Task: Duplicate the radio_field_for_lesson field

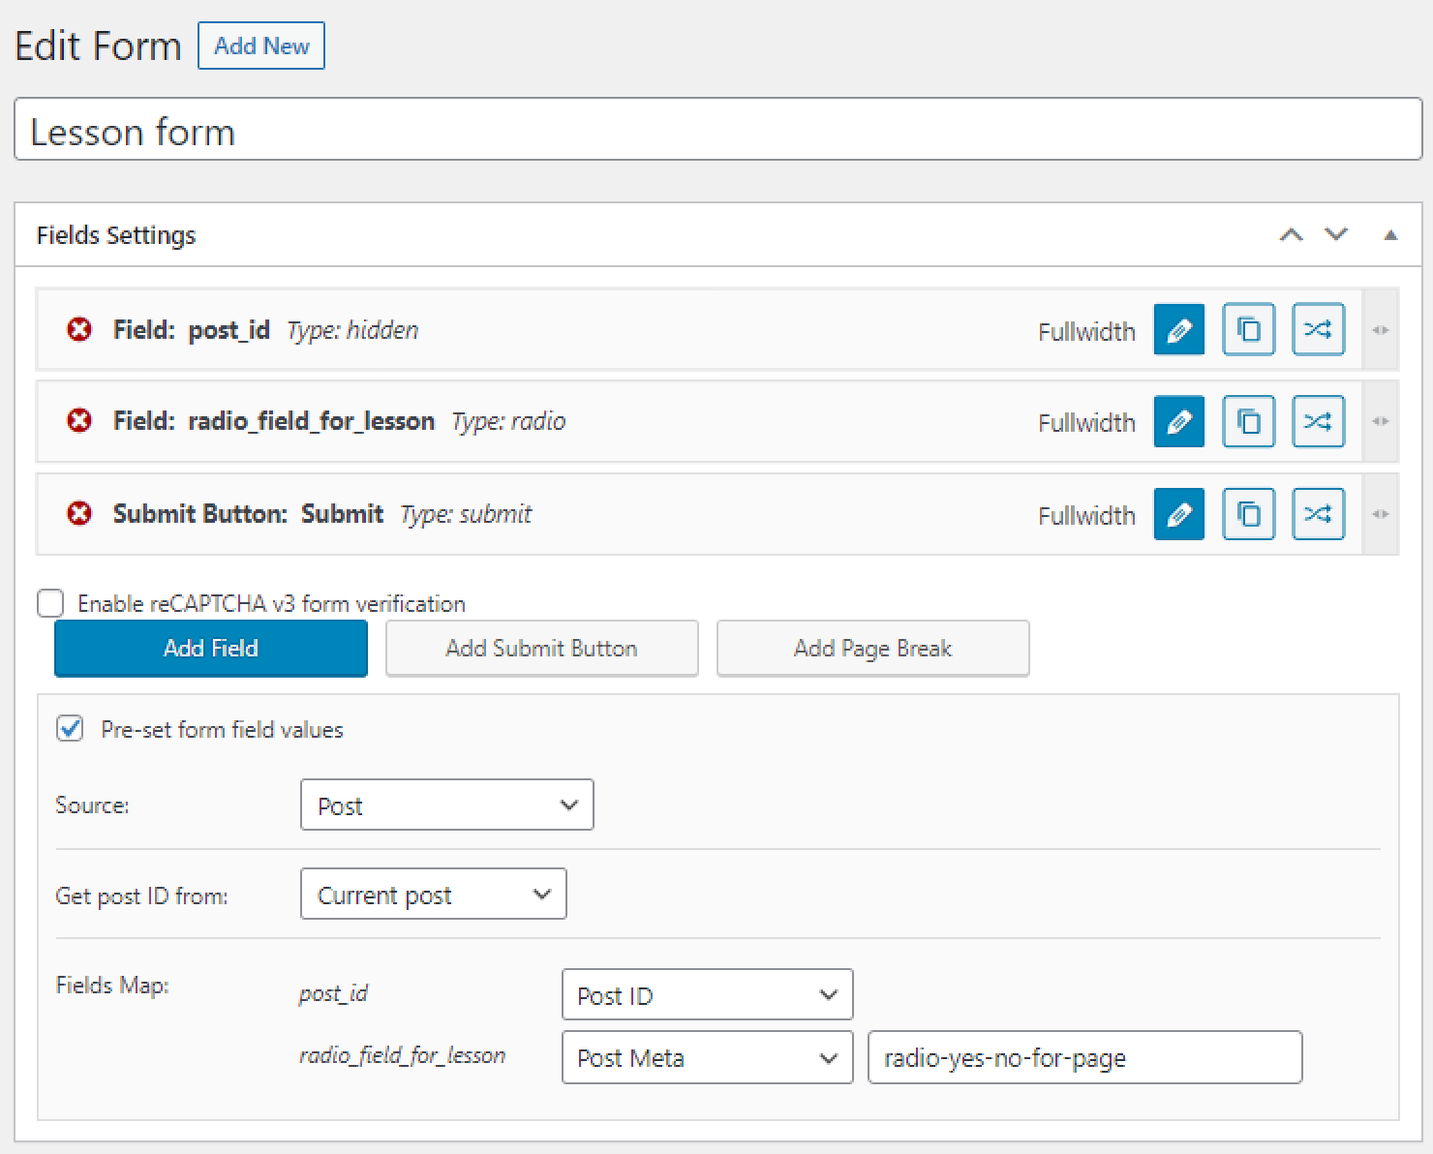Action: coord(1248,421)
